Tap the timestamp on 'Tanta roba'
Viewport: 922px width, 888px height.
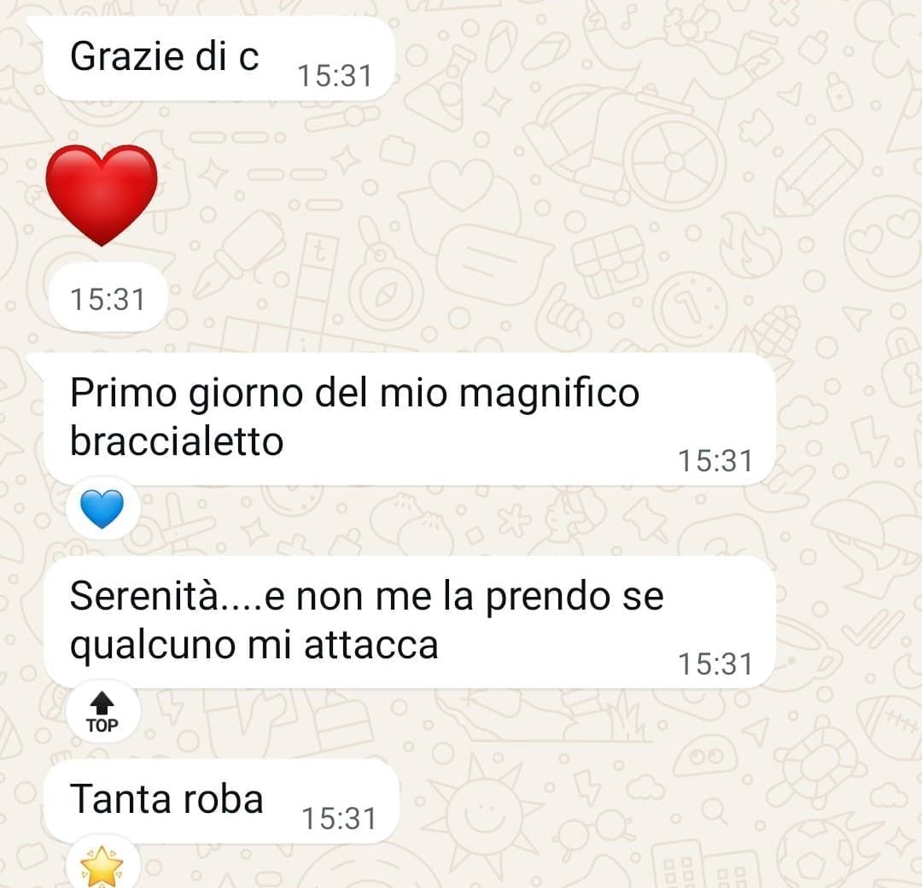339,819
